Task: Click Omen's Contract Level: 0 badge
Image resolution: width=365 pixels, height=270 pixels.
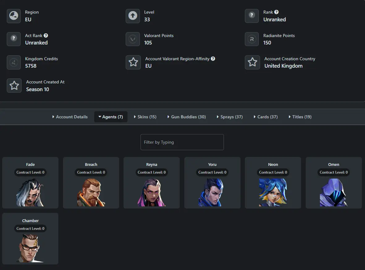Action: click(334, 172)
